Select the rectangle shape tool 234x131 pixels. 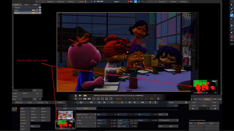(232, 22)
